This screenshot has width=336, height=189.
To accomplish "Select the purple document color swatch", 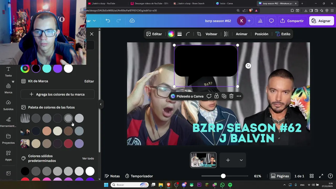I will pyautogui.click(x=57, y=69).
